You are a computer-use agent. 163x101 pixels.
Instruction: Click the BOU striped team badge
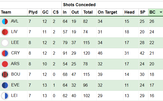pyautogui.click(x=5, y=75)
